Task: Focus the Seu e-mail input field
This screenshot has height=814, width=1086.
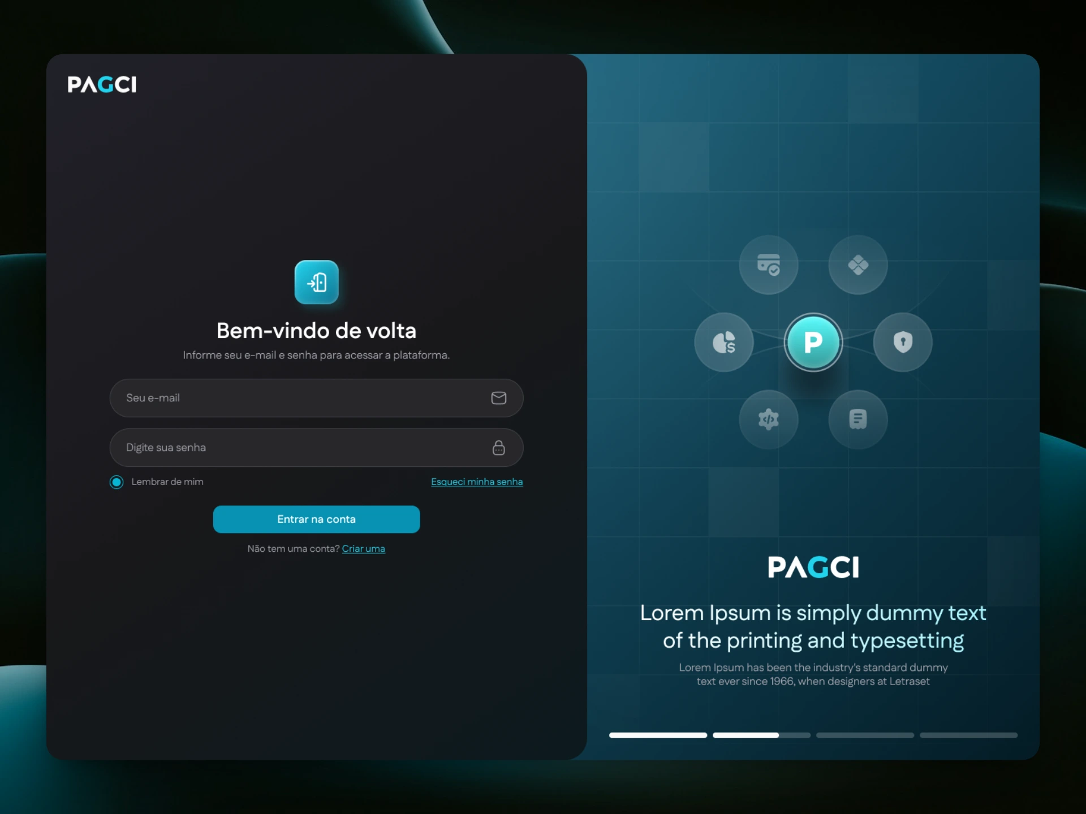Action: click(316, 398)
